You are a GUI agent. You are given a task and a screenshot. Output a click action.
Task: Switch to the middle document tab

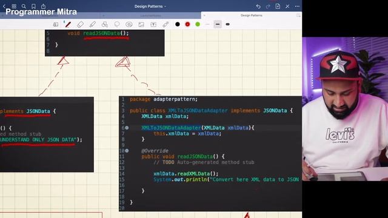tap(151, 16)
